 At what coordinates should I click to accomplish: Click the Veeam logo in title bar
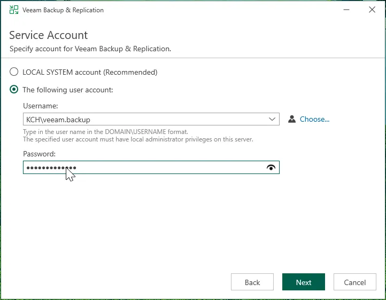(x=14, y=10)
